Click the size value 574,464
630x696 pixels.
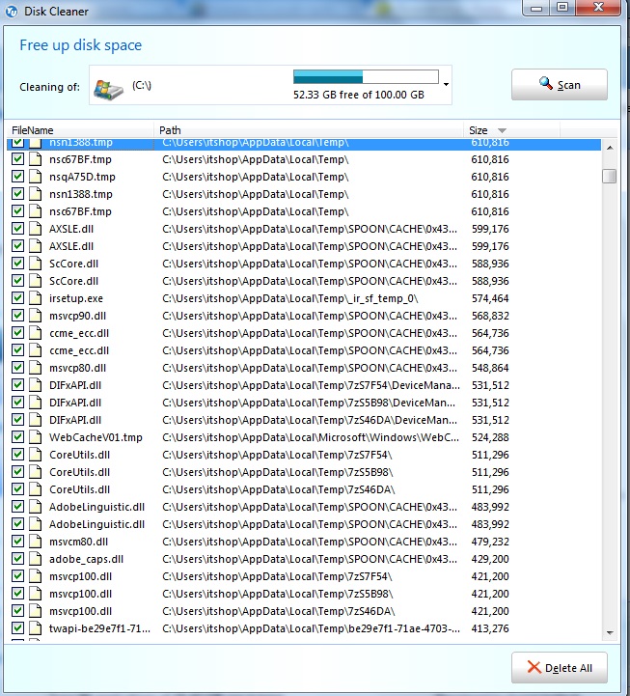(490, 298)
